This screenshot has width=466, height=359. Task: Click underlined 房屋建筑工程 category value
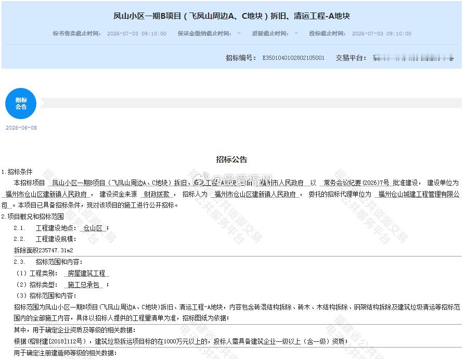(x=86, y=273)
